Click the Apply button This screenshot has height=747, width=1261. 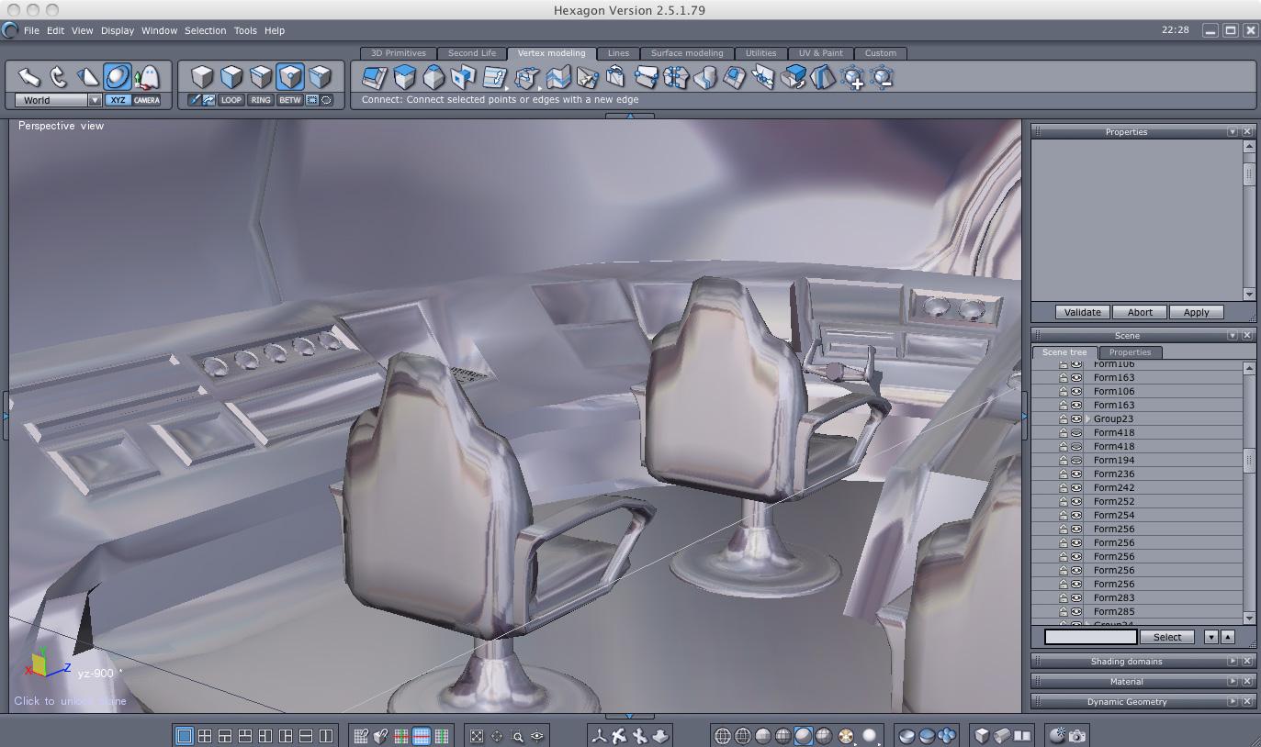[1196, 312]
